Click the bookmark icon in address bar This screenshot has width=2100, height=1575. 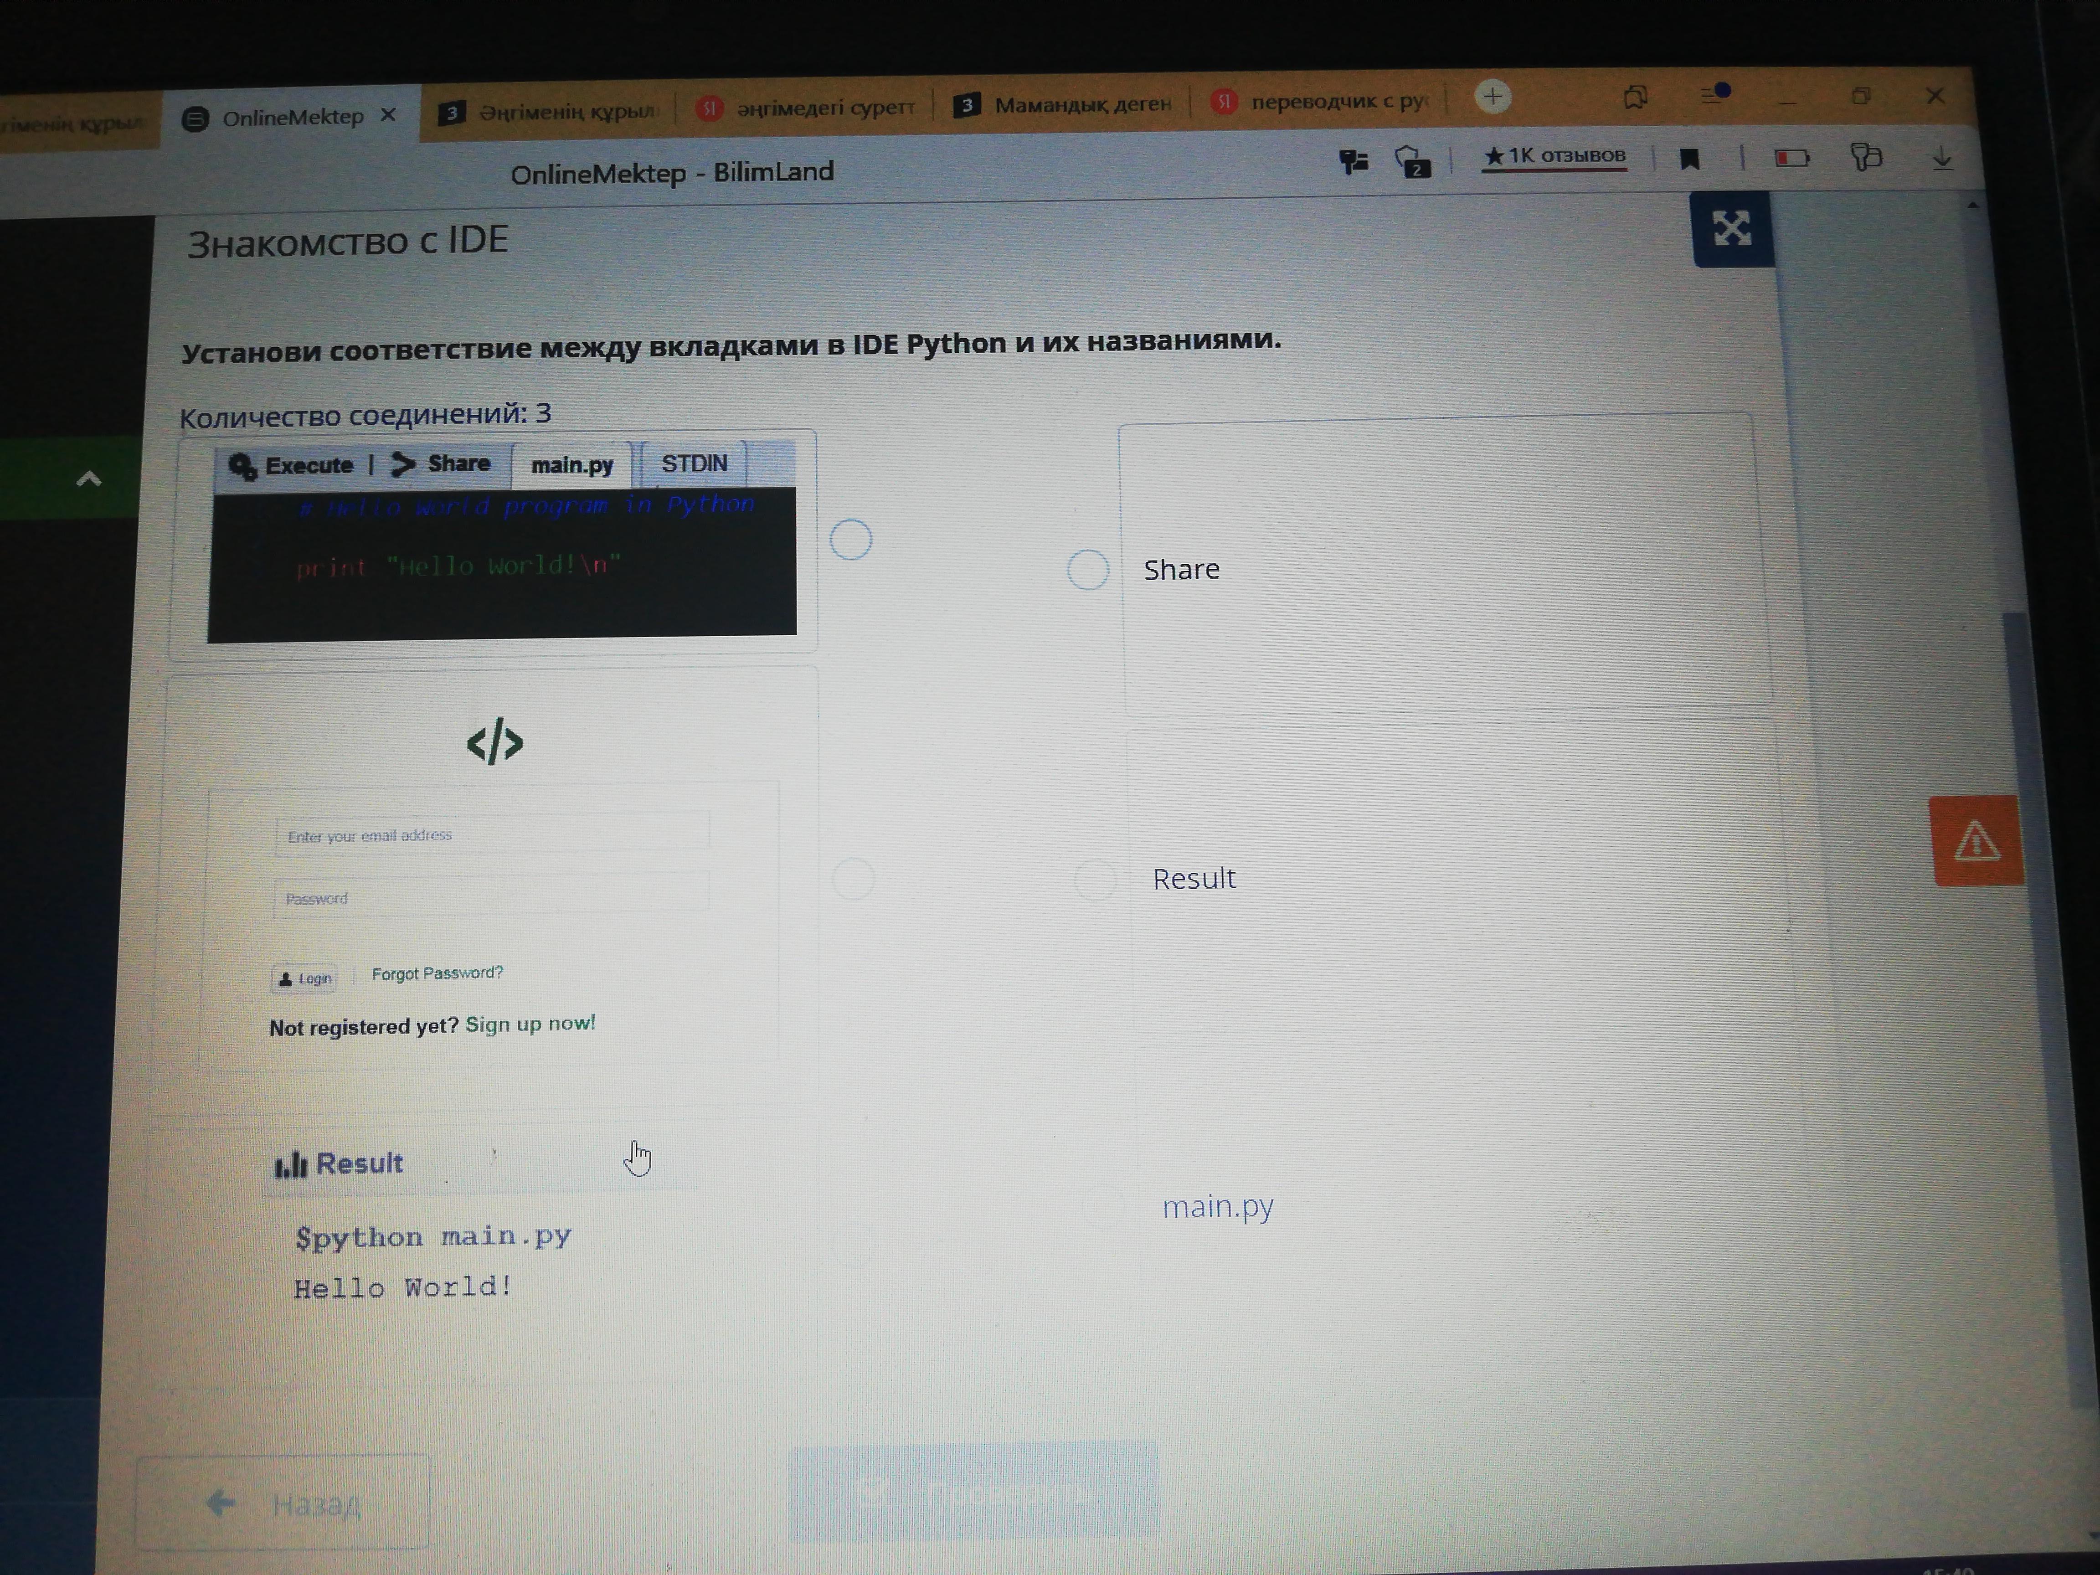[1689, 159]
